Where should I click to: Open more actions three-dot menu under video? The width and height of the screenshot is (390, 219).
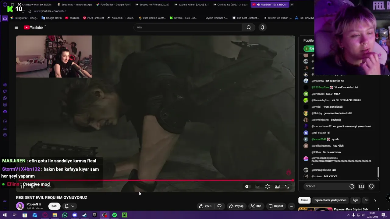(x=291, y=206)
